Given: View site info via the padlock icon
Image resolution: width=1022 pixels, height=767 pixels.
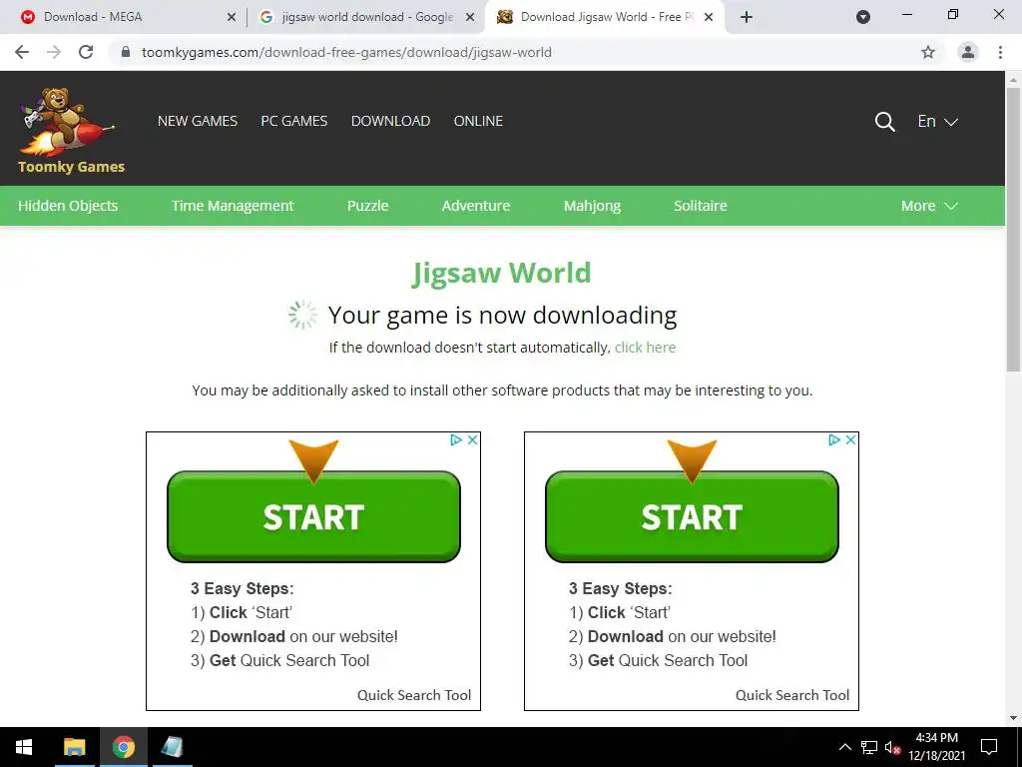Looking at the screenshot, I should point(126,52).
